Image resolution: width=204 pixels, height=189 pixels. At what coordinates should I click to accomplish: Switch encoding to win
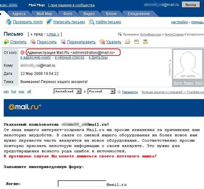6,92
